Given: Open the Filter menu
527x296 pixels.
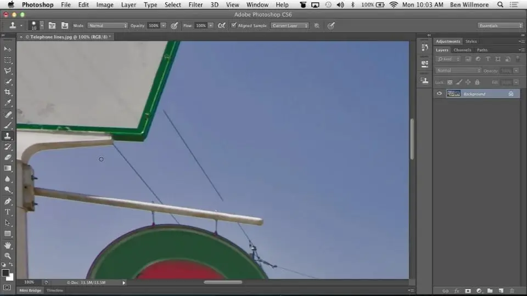Looking at the screenshot, I should 195,5.
